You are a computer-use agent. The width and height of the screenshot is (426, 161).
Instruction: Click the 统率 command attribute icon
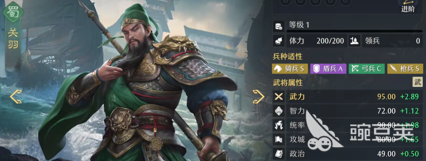click(279, 125)
